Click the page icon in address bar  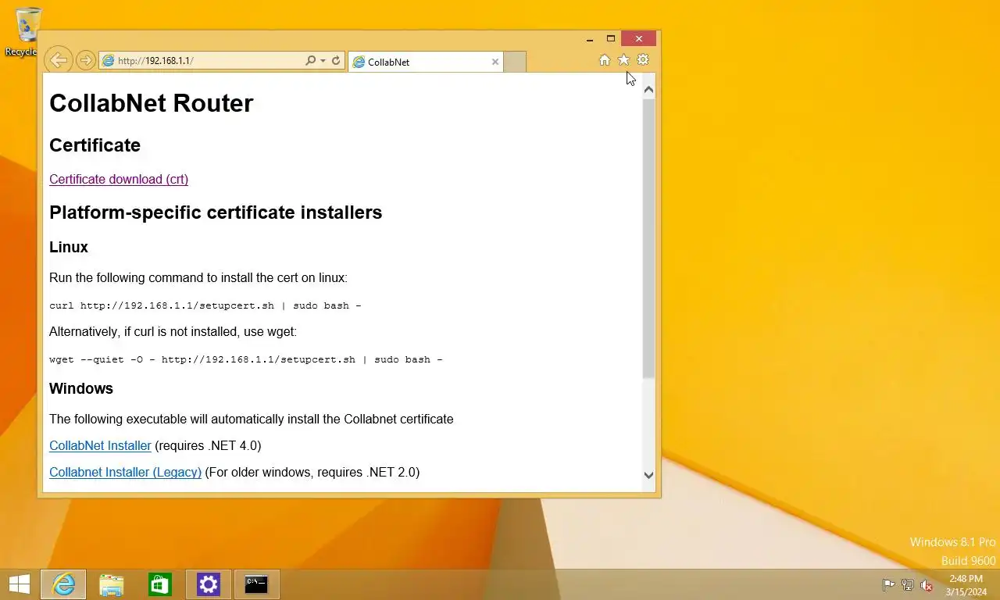(109, 60)
